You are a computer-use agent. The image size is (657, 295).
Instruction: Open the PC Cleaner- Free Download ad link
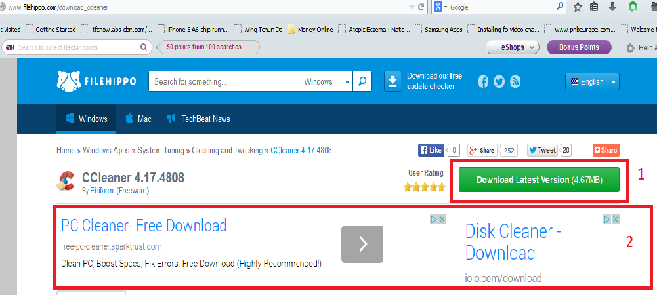(x=144, y=225)
